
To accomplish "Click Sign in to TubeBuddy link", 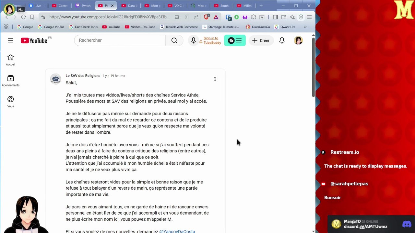I will [212, 40].
